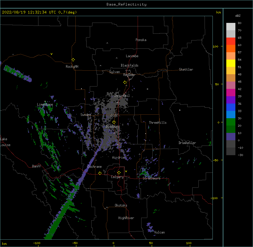Click the Didsbury label

pos(113,126)
